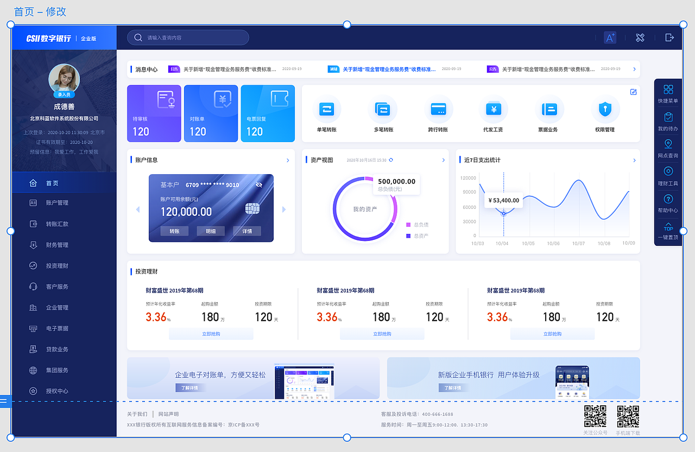Expand 账户信息 panel chevron
The width and height of the screenshot is (695, 452).
pyautogui.click(x=288, y=160)
